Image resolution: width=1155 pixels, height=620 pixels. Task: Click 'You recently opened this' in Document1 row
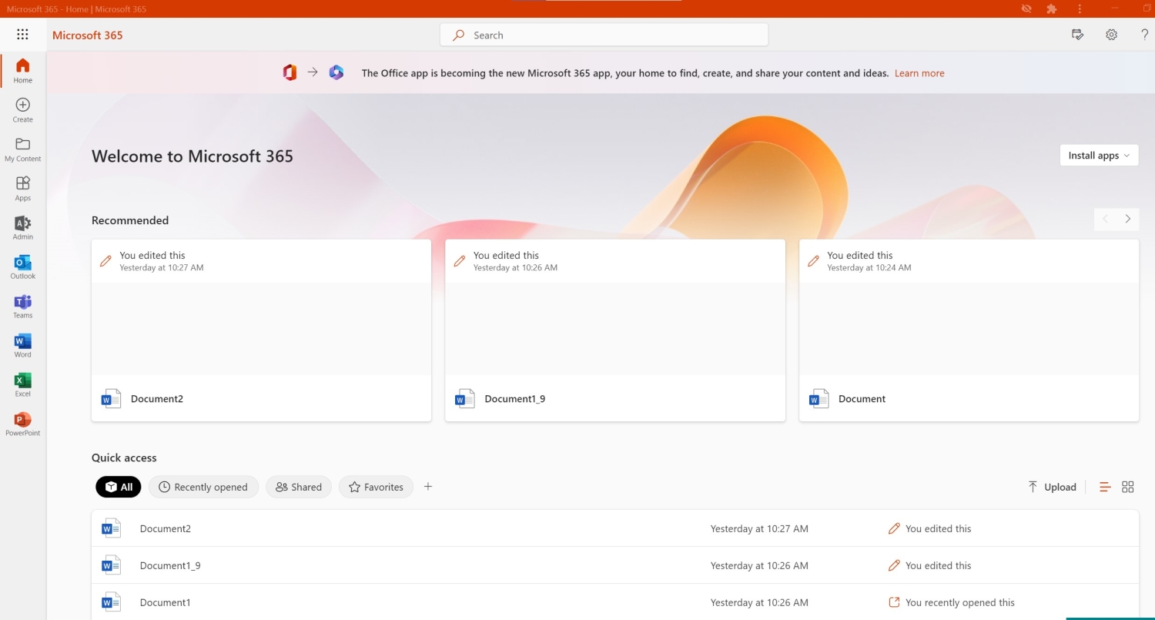coord(960,602)
